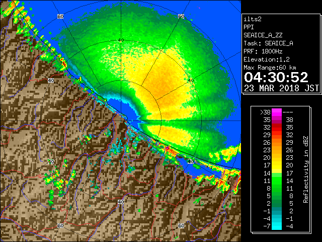
Task: Select the "PRF: 1800Hz" value
Action: pyautogui.click(x=263, y=51)
